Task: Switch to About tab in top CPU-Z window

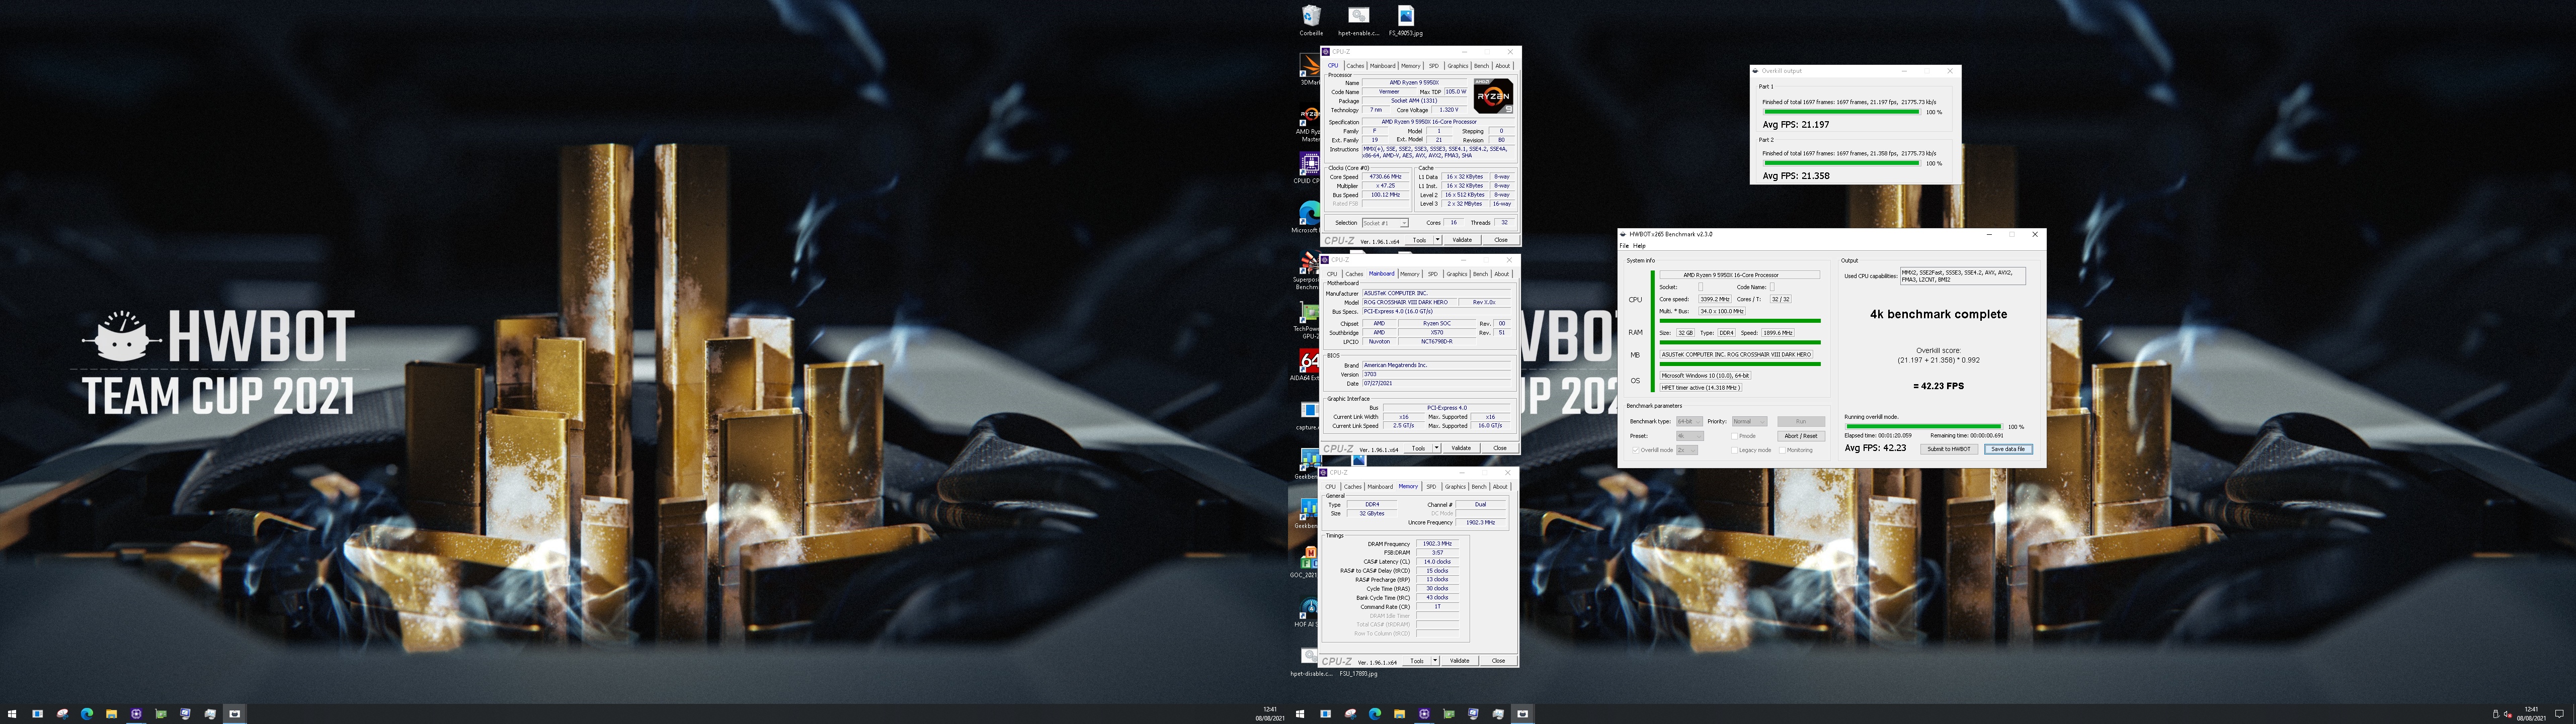Action: tap(1503, 66)
